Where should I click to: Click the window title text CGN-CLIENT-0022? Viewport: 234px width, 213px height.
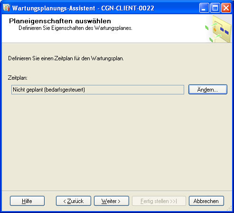click(128, 8)
